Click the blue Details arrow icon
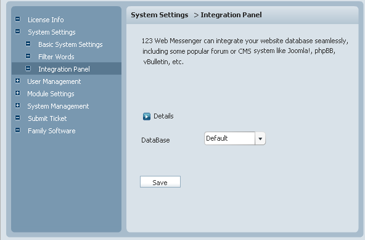This screenshot has height=240, width=365. [146, 116]
